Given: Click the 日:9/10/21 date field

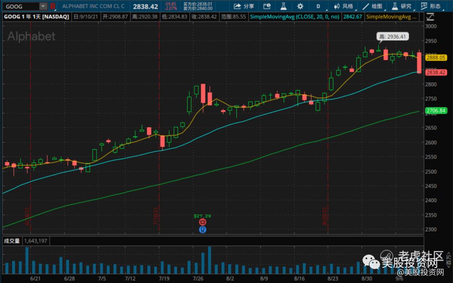Looking at the screenshot, I should pyautogui.click(x=86, y=17).
